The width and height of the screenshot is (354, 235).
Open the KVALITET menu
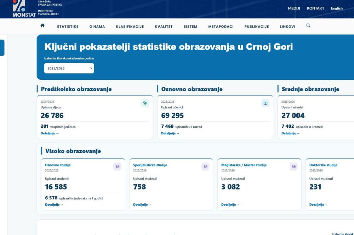click(x=164, y=26)
